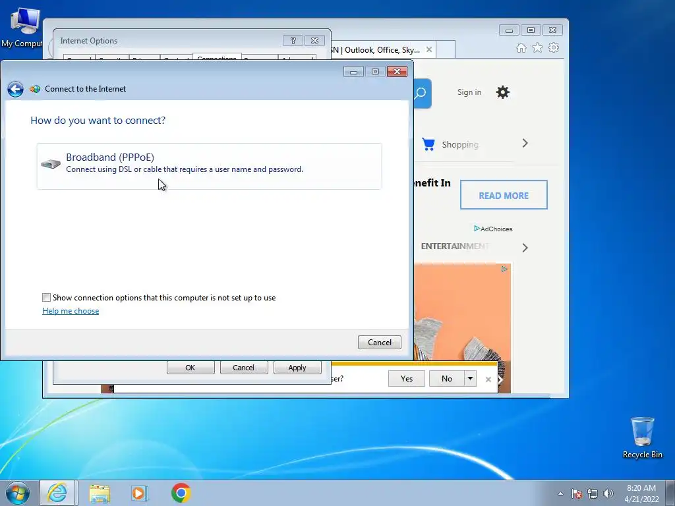Launch Google Chrome from the taskbar
Screen dimensions: 675x506
[181, 493]
